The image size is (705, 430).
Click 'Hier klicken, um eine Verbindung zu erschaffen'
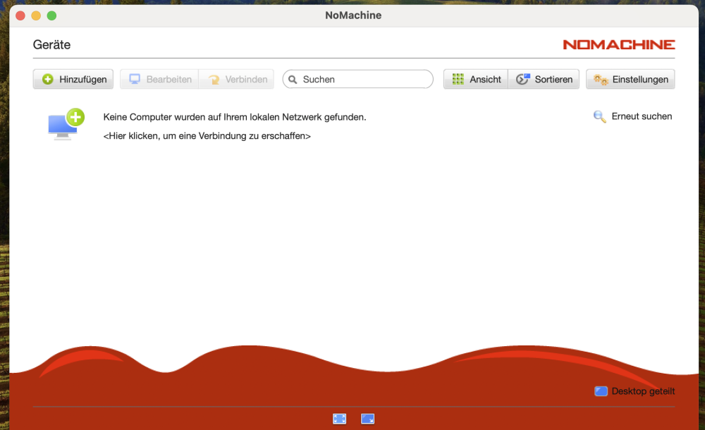(x=207, y=136)
